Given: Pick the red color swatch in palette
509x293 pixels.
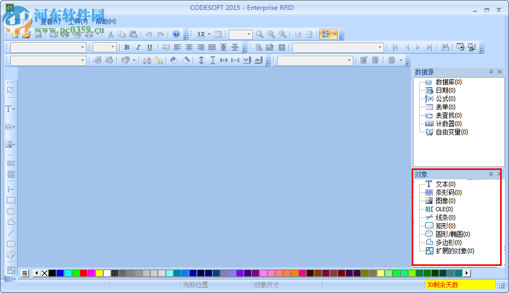Looking at the screenshot, I should pos(83,273).
